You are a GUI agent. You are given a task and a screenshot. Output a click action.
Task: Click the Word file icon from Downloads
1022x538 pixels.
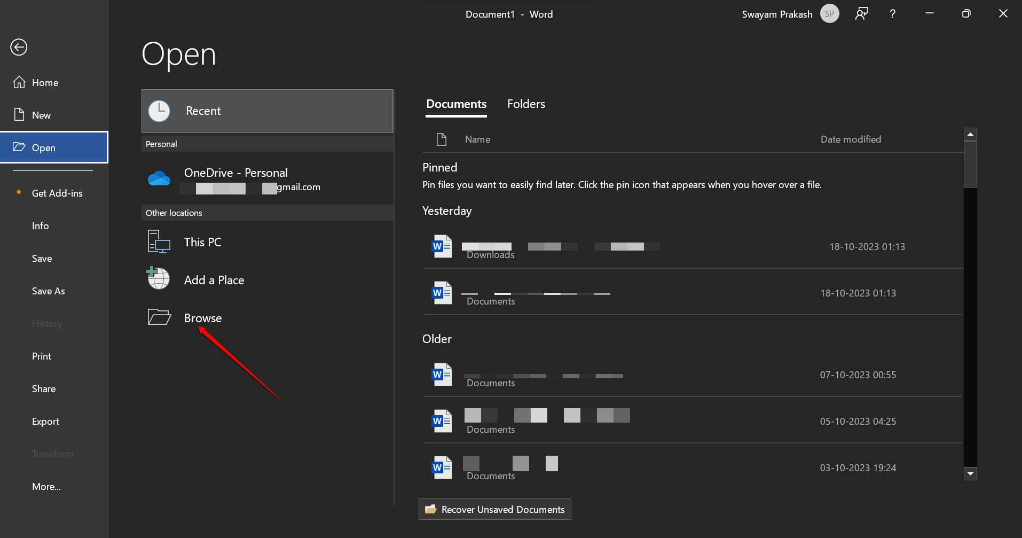coord(441,246)
